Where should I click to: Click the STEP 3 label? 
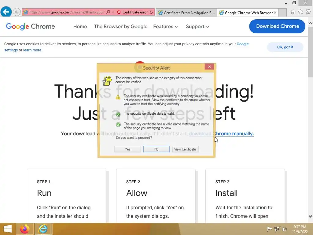click(x=223, y=182)
